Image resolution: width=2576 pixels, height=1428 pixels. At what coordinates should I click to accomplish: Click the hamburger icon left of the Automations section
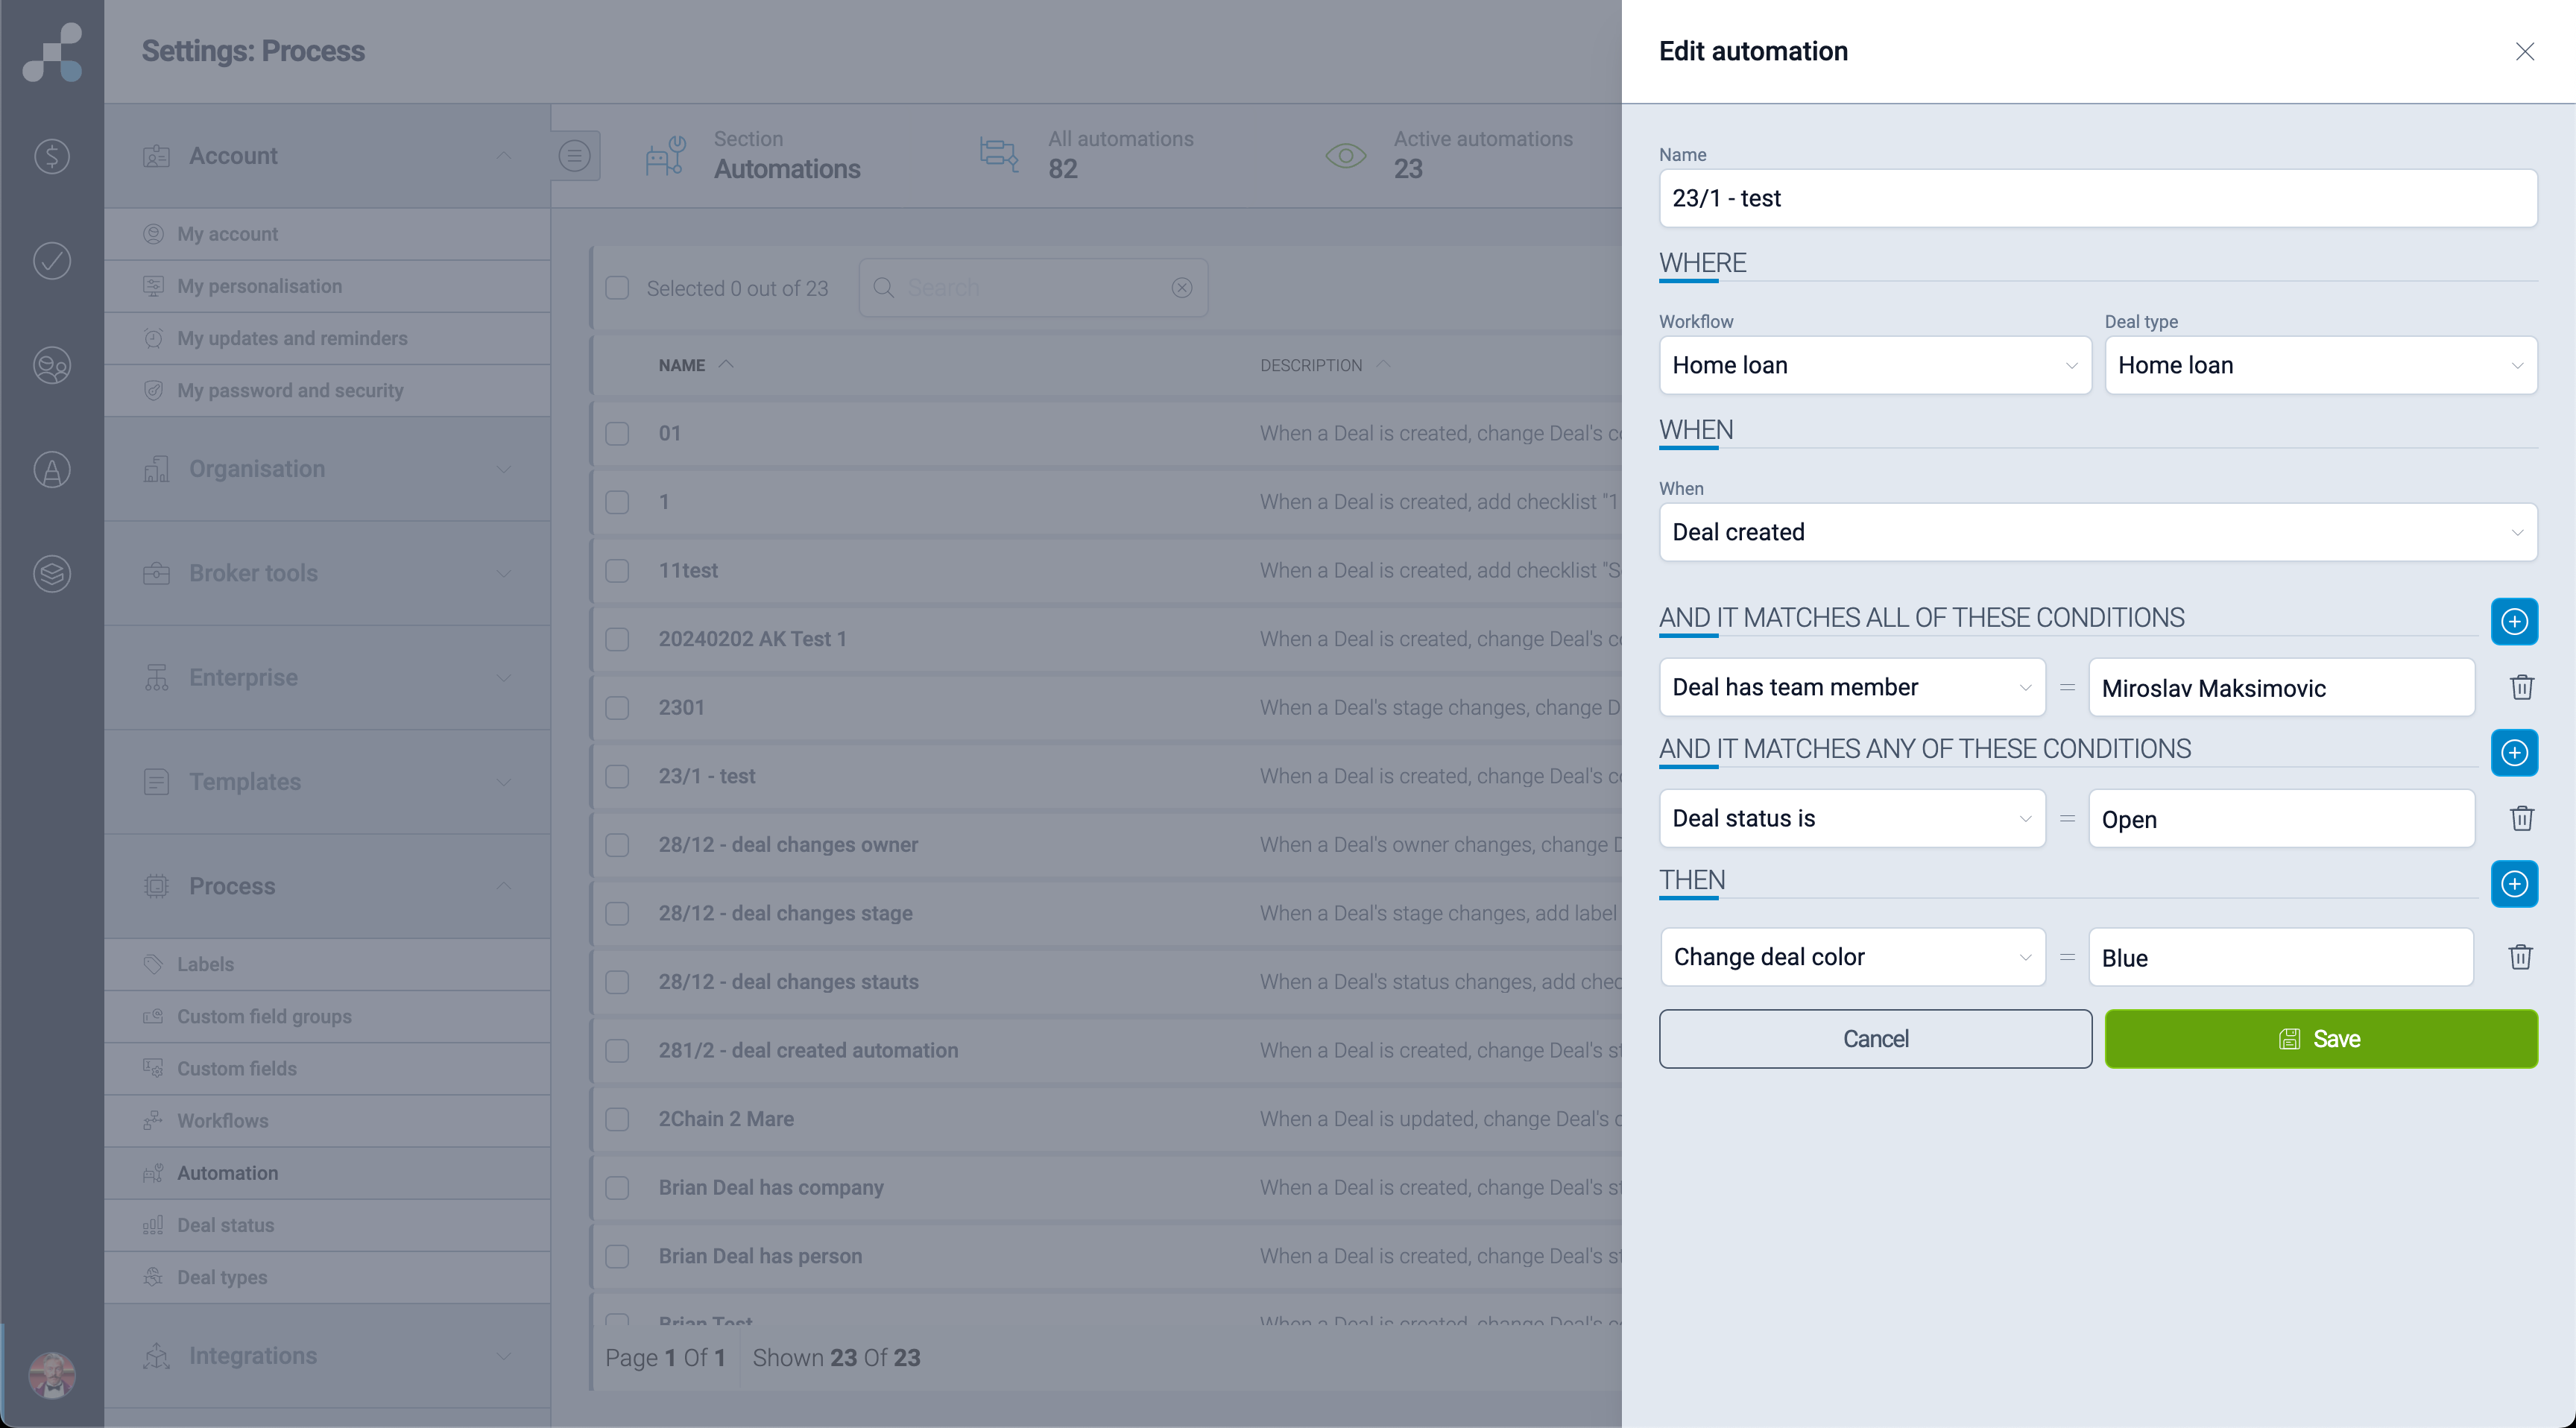(575, 155)
